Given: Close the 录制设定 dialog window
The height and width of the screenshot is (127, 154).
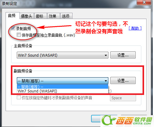Looking at the screenshot, I should point(144,2).
